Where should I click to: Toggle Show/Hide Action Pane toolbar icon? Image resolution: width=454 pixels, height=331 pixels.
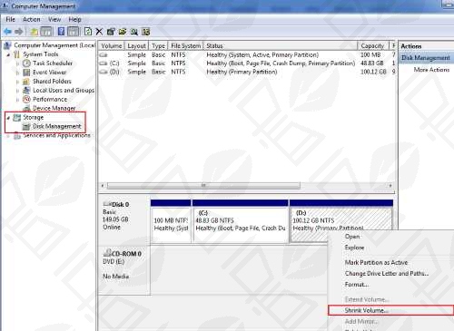[74, 32]
